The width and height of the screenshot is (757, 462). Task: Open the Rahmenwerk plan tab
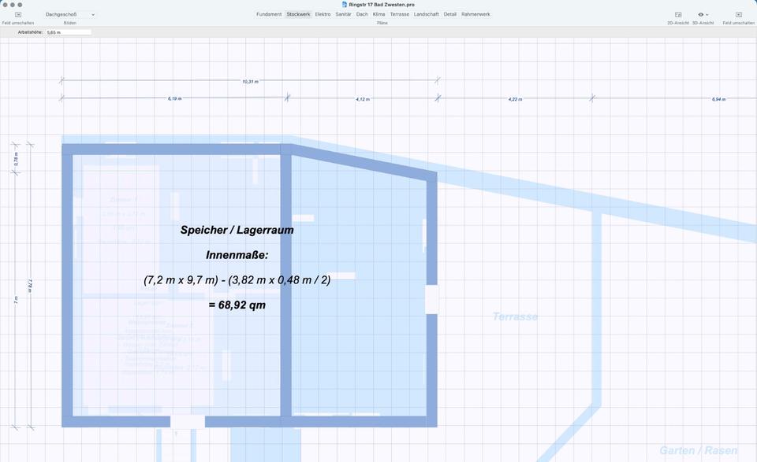click(475, 14)
